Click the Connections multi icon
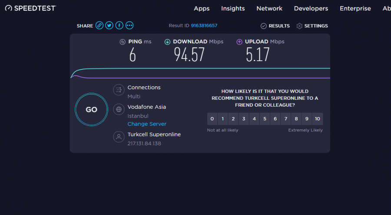391x215 pixels. [x=119, y=90]
